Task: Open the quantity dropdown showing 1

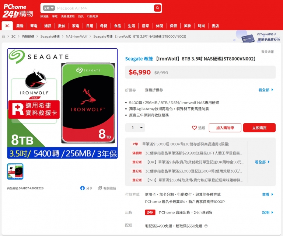Action: click(x=135, y=128)
